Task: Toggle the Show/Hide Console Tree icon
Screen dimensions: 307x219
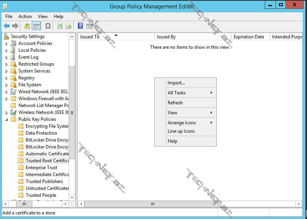Action: (x=36, y=26)
